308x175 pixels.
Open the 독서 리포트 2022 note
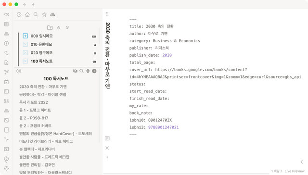pos(34,102)
